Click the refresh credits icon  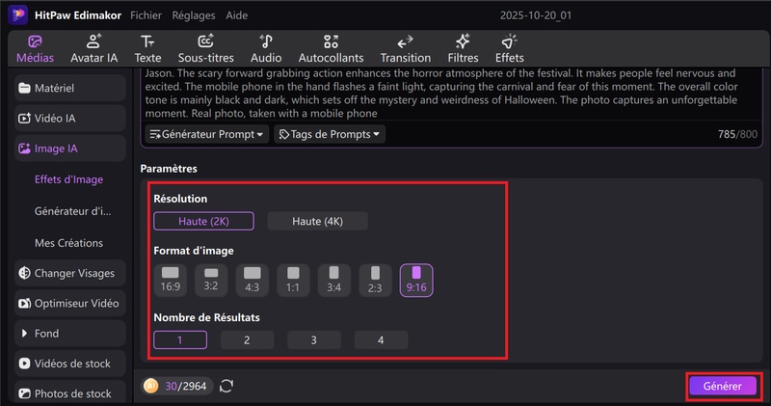(x=226, y=386)
